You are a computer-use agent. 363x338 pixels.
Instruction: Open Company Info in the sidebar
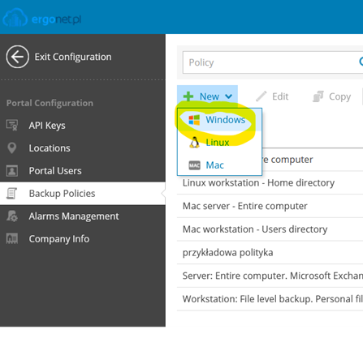point(83,239)
